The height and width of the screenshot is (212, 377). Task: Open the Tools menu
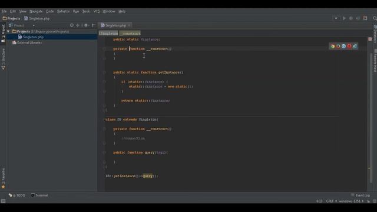coord(86,11)
